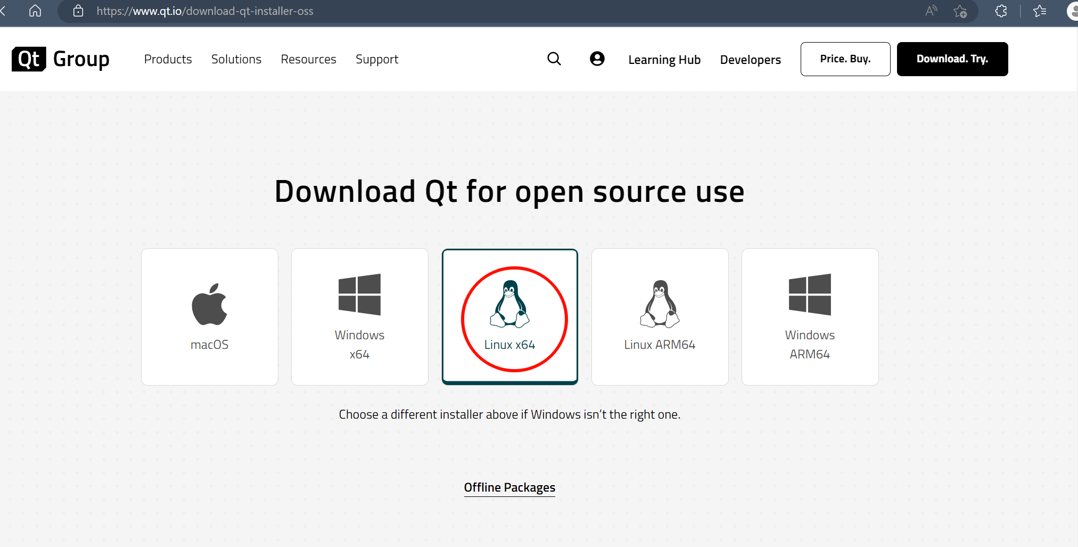Open the Resources menu
Screen dimensions: 1078x547
309,59
